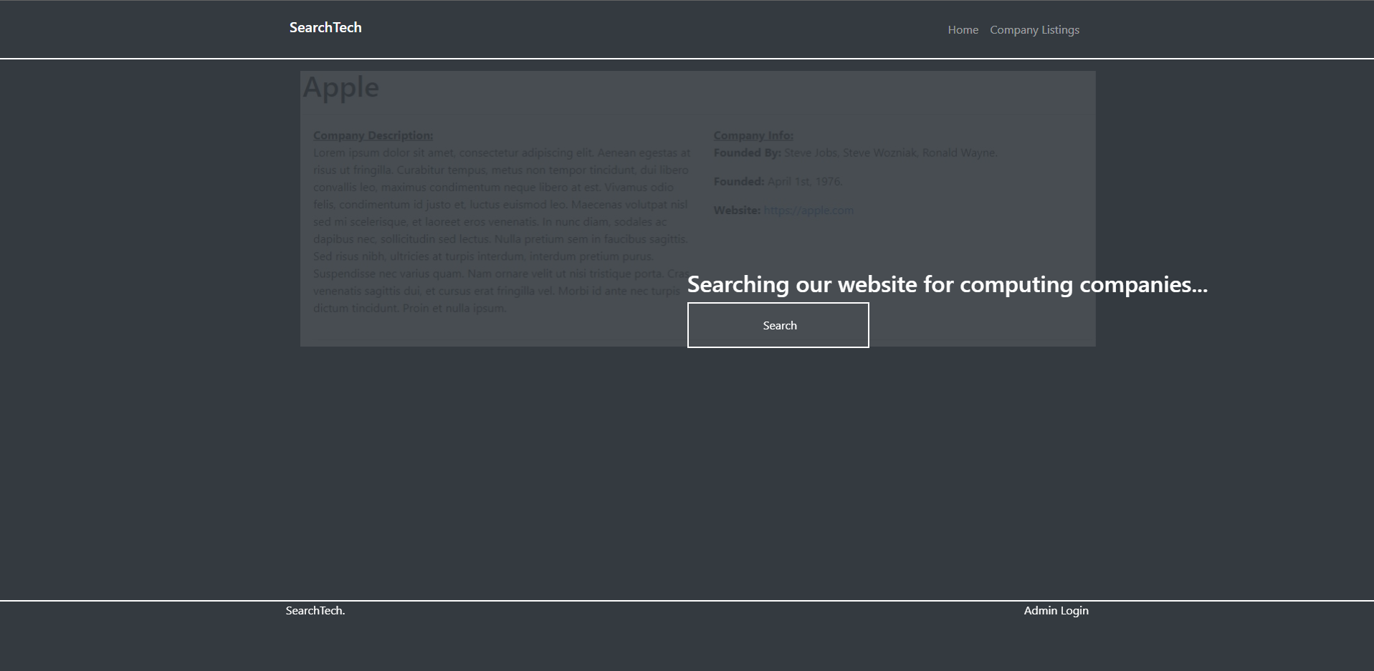This screenshot has height=671, width=1374.
Task: Click the 'Founded By:' bold label
Action: click(x=747, y=153)
